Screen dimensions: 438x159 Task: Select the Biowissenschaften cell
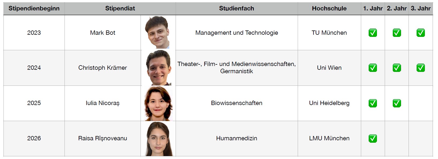click(x=237, y=103)
